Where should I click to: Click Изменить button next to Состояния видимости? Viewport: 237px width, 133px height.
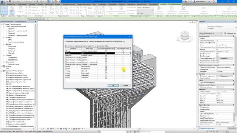[224, 76]
